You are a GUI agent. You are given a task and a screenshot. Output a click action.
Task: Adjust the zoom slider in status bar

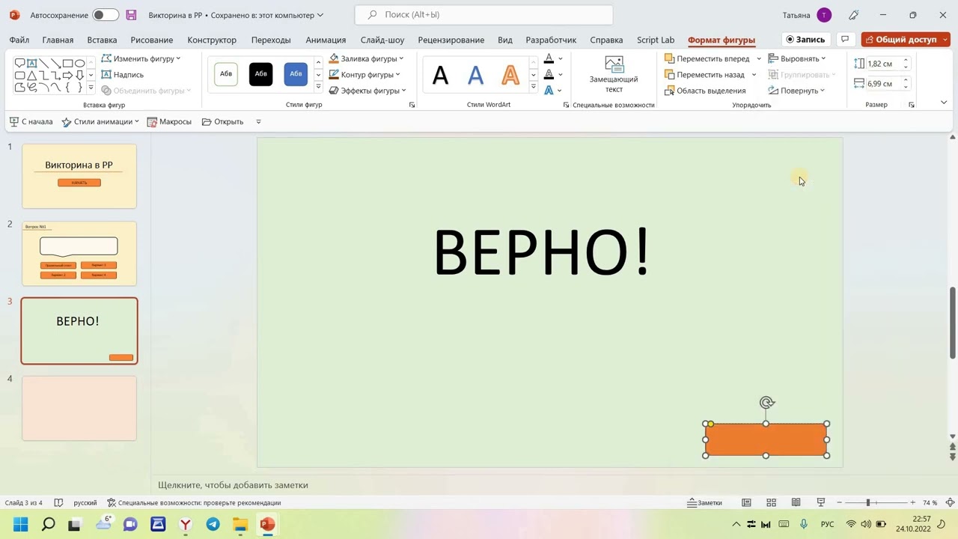pos(868,503)
